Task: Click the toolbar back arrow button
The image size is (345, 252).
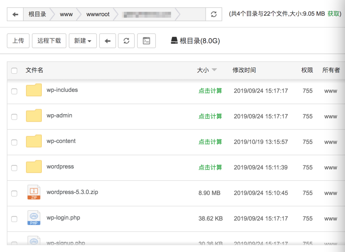Action: coord(107,41)
